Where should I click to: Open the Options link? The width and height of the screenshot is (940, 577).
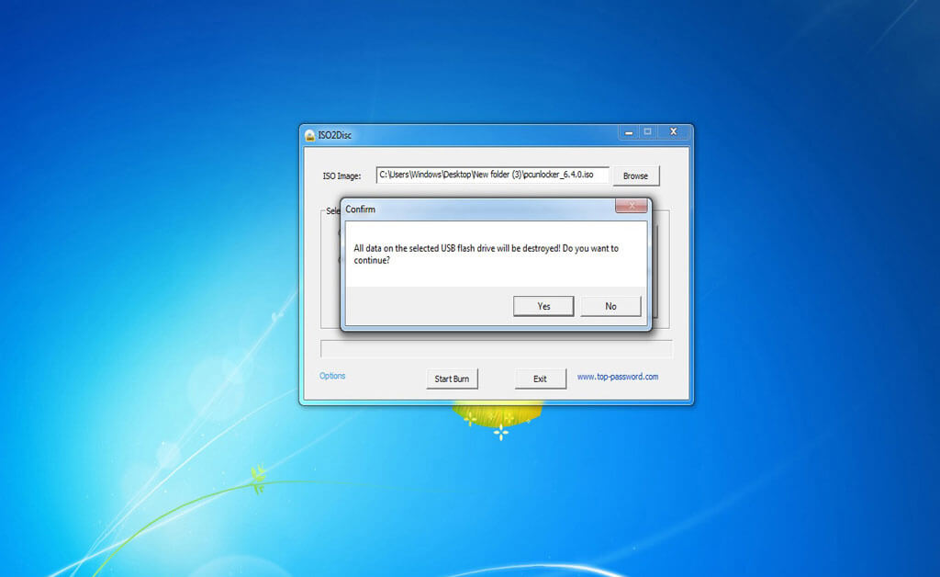pos(332,376)
